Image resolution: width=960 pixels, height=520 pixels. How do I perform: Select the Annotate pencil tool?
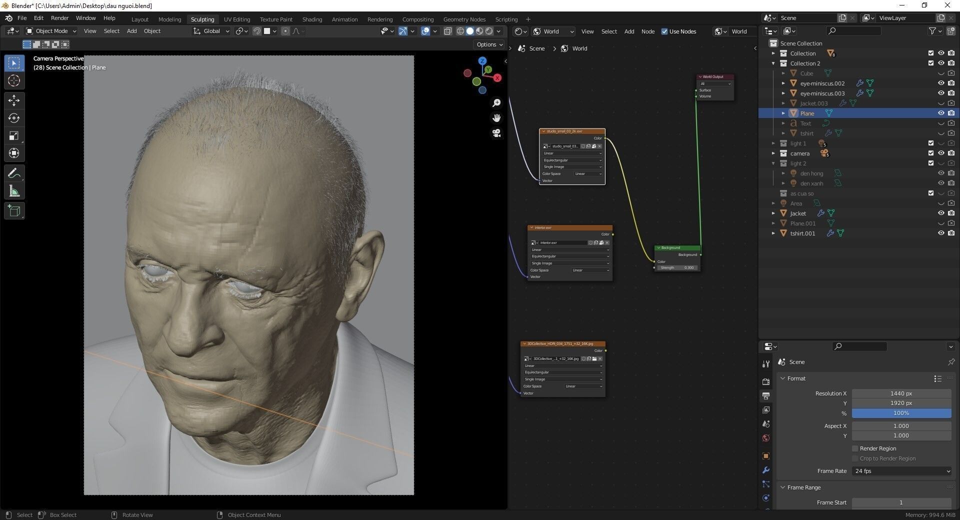pyautogui.click(x=14, y=173)
